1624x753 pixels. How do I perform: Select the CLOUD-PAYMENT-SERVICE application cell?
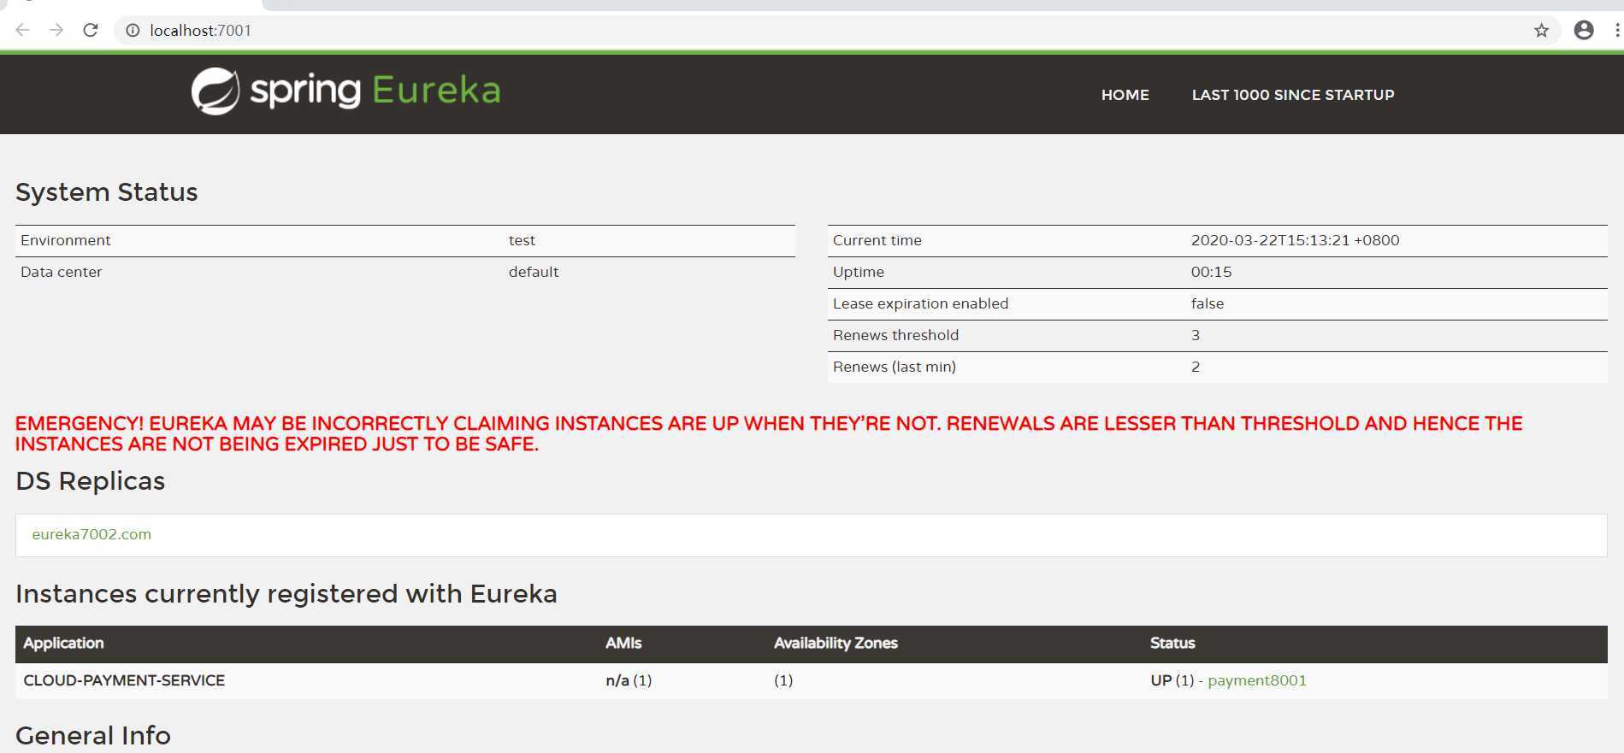[x=124, y=680]
